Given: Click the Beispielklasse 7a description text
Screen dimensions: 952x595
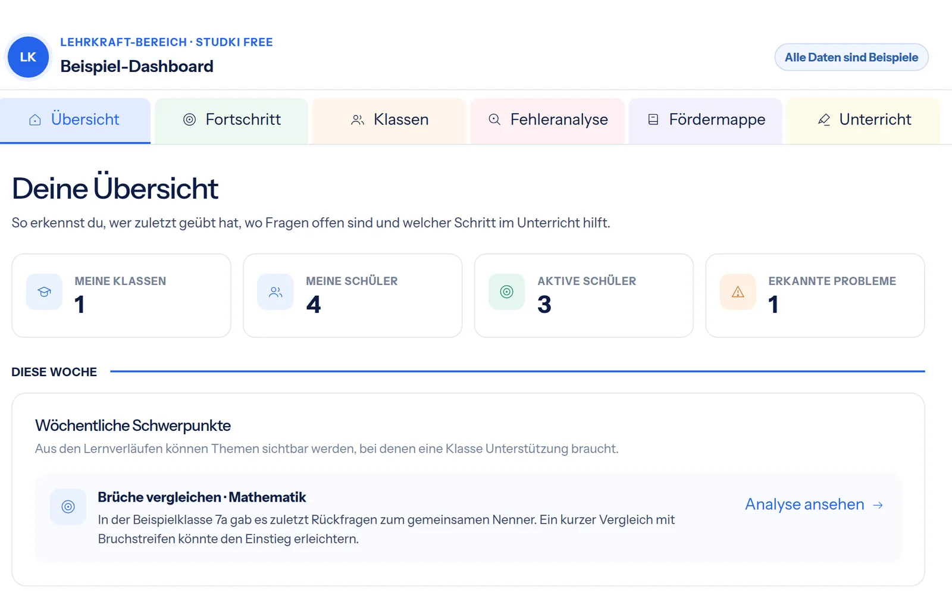Looking at the screenshot, I should (386, 529).
